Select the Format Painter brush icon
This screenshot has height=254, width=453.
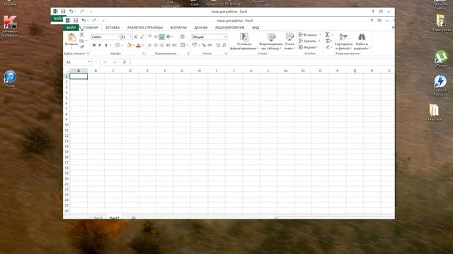pos(82,47)
